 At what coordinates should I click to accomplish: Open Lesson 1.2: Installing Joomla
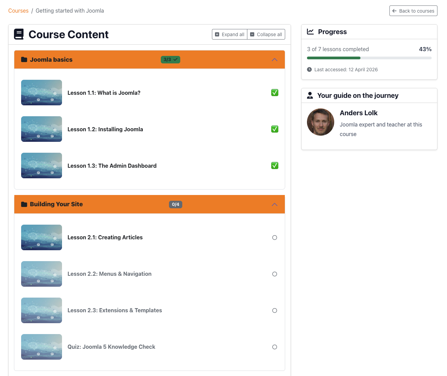pyautogui.click(x=105, y=129)
